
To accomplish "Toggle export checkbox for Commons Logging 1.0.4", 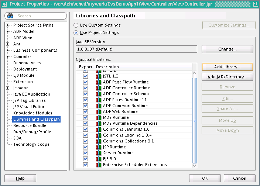I will (x=85, y=135).
